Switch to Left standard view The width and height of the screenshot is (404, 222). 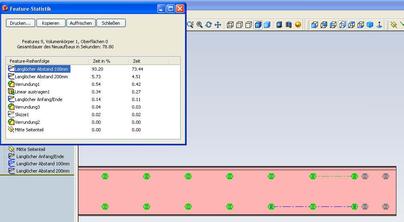coord(333,25)
